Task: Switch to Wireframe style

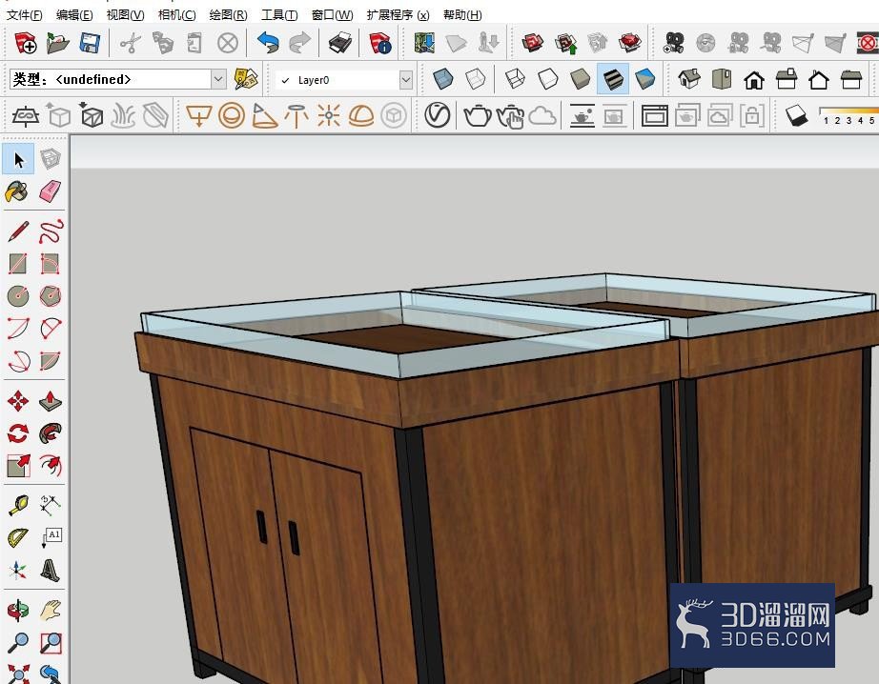Action: point(515,79)
